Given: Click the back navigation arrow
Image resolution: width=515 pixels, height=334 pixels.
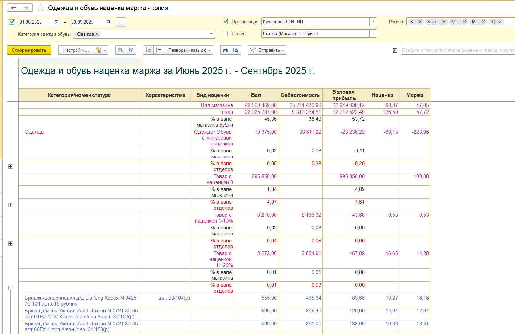Looking at the screenshot, I should click(x=14, y=8).
